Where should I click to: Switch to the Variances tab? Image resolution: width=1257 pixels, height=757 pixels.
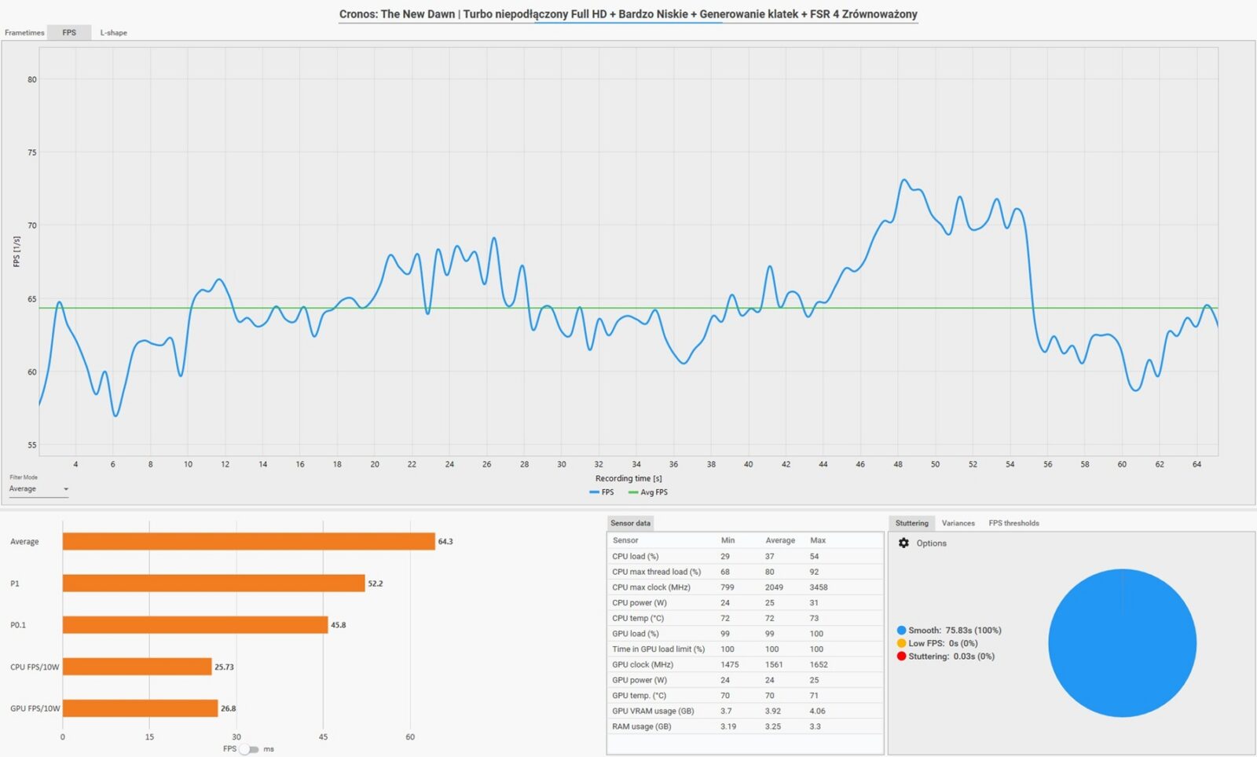(x=958, y=523)
